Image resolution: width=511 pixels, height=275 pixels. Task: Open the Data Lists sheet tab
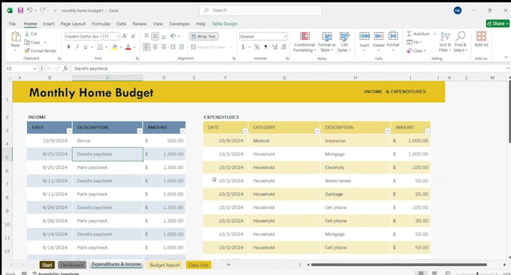click(198, 265)
